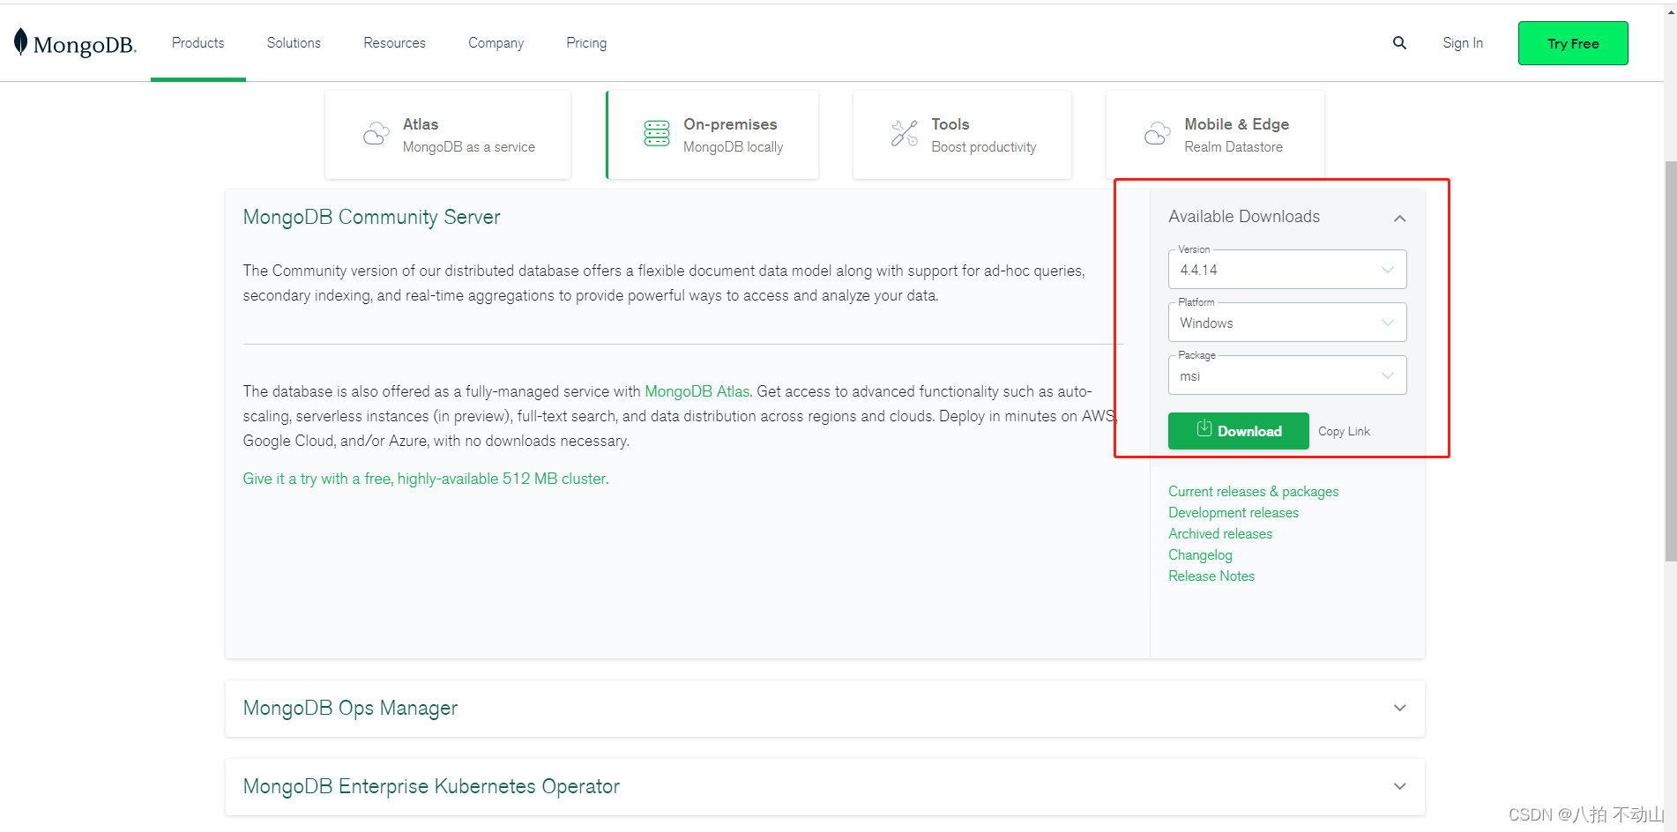Click the Available Downloads heading
The width and height of the screenshot is (1677, 832).
click(x=1244, y=217)
